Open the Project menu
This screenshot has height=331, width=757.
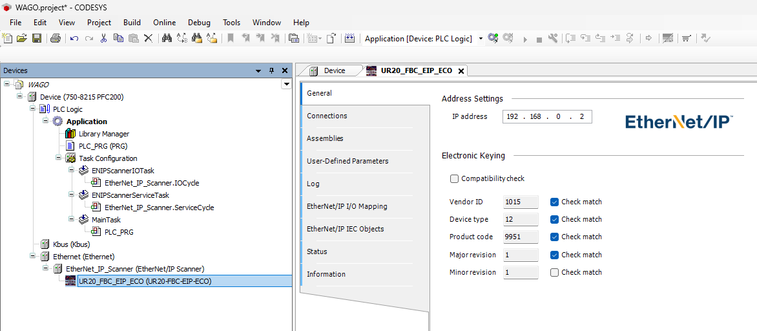pos(99,22)
